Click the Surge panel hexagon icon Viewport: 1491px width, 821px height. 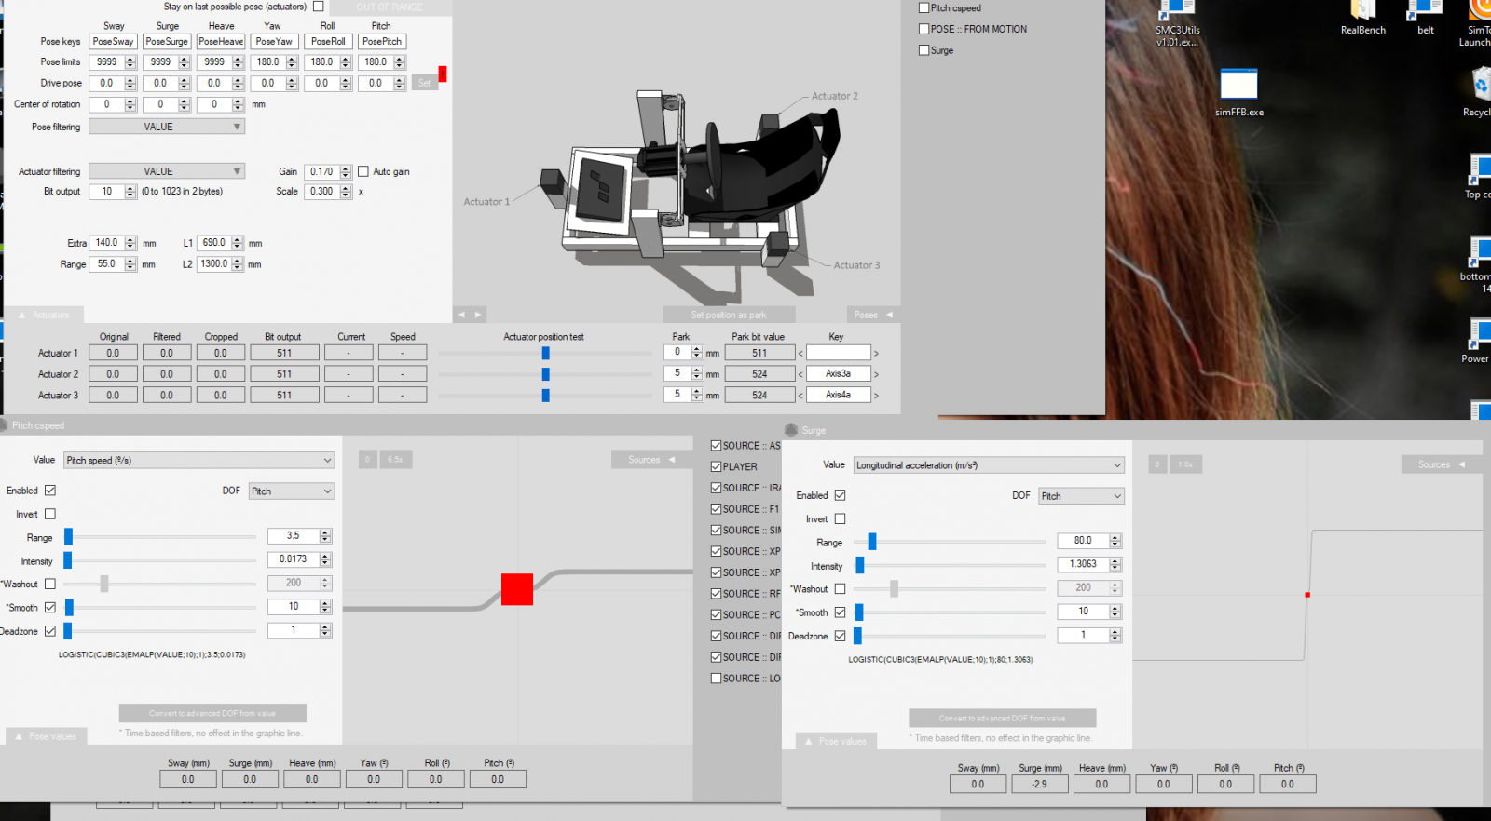[x=792, y=430]
